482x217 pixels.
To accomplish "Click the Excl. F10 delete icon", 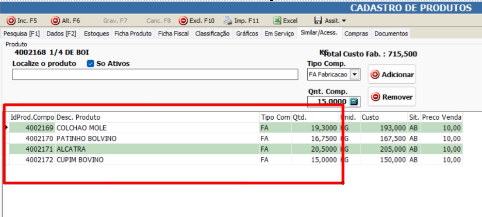I will 183,21.
